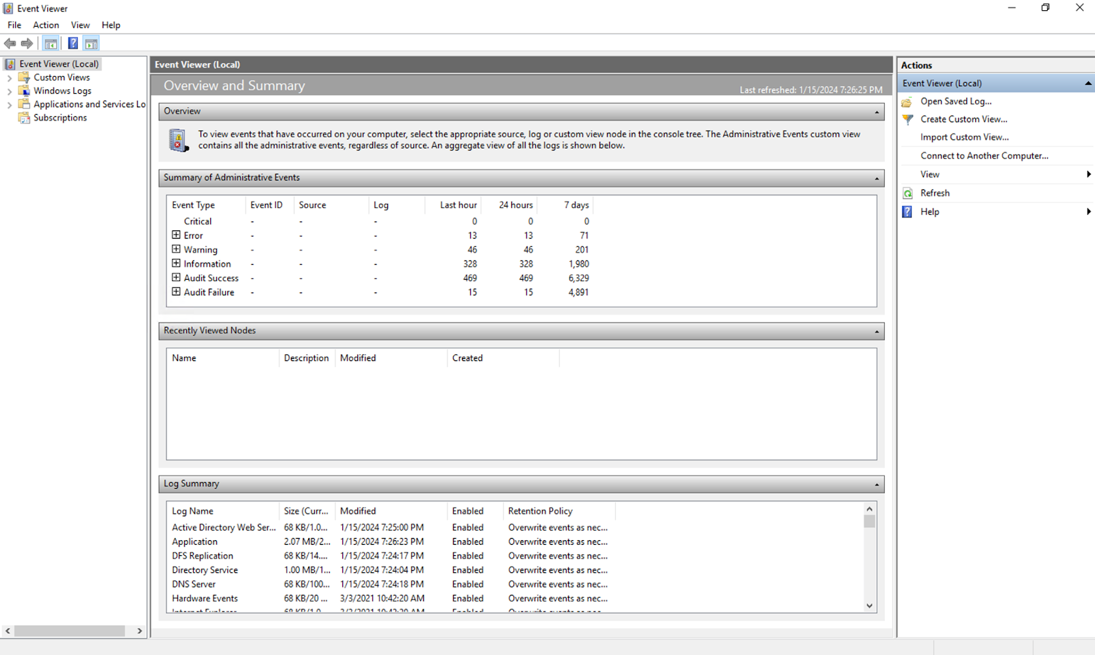Select the Directory Service log row
Screen dimensions: 1095x655
tap(390, 570)
